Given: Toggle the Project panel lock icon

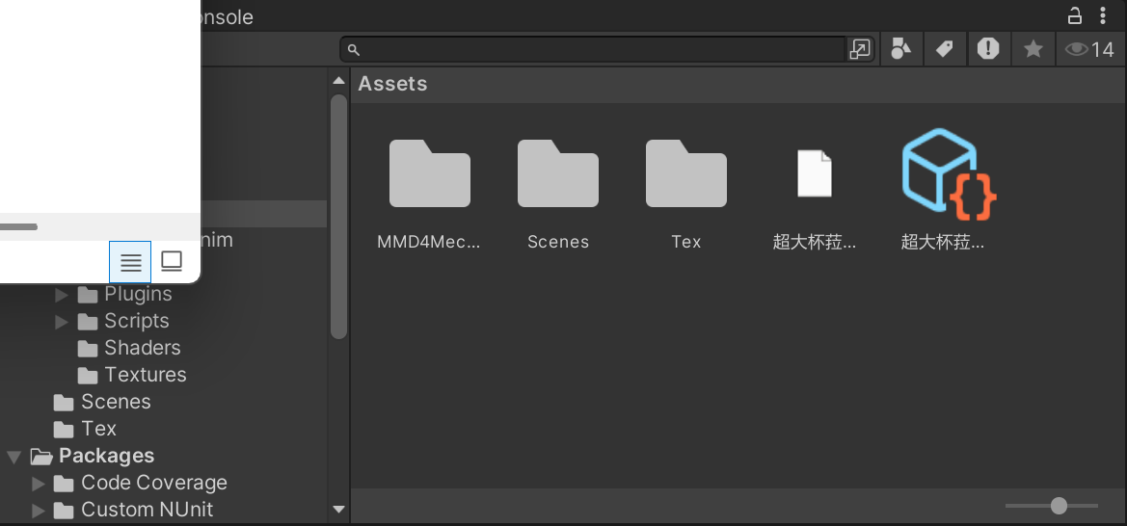Looking at the screenshot, I should click(x=1075, y=15).
